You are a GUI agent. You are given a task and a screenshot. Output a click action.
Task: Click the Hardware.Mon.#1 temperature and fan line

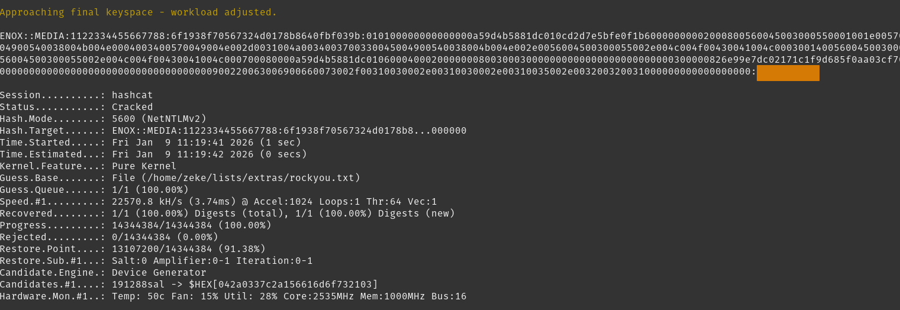[289, 296]
